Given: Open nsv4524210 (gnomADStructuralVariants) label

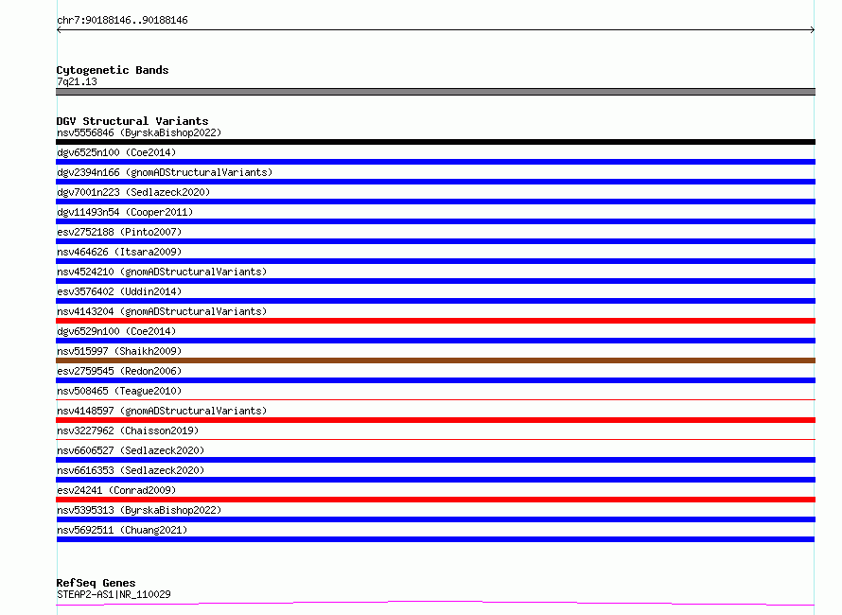Looking at the screenshot, I should click(162, 272).
